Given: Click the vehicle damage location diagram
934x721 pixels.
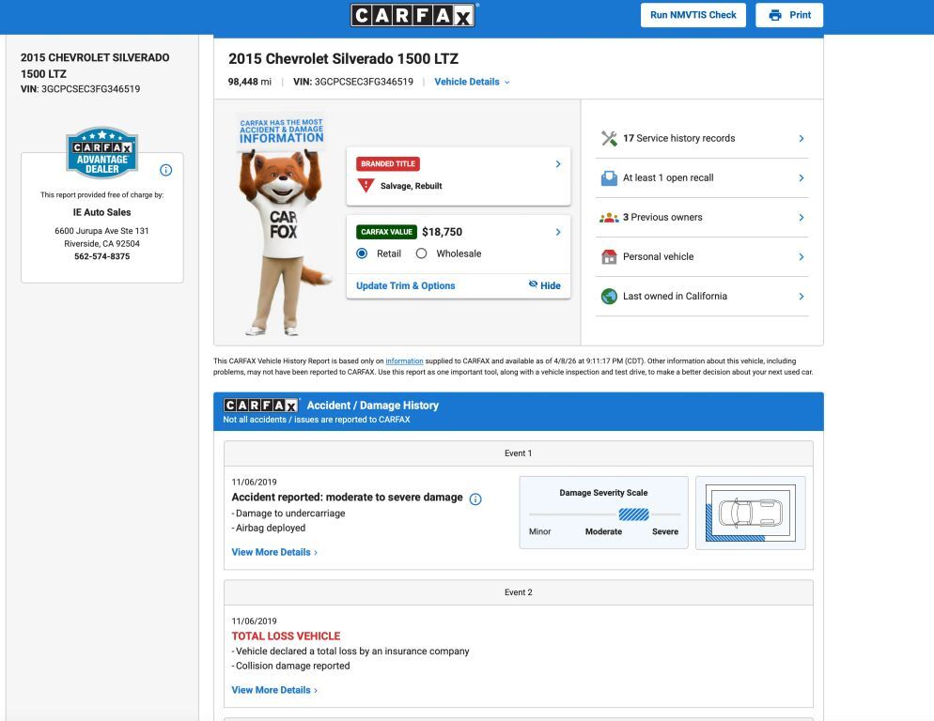Looking at the screenshot, I should [x=750, y=513].
